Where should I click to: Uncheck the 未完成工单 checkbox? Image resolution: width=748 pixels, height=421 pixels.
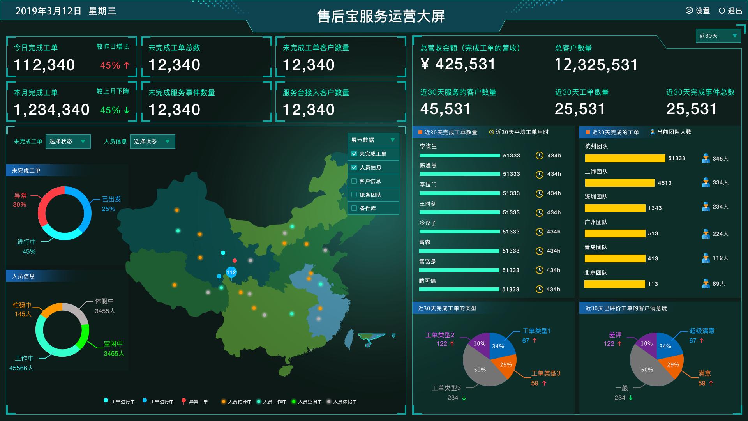354,154
